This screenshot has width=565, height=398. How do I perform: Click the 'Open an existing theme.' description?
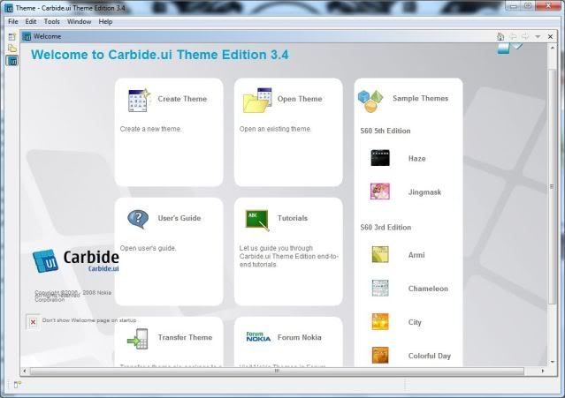[x=275, y=129]
